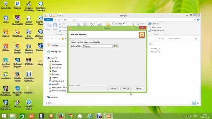Open quick access toolbar dropdown arrow
This screenshot has width=212, height=119.
[x=60, y=16]
